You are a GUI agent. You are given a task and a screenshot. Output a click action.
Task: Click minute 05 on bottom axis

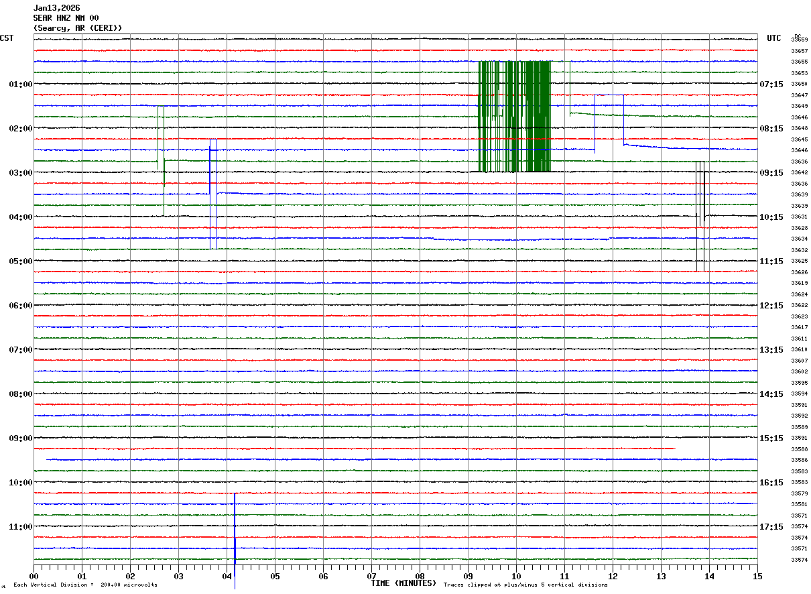tap(275, 576)
